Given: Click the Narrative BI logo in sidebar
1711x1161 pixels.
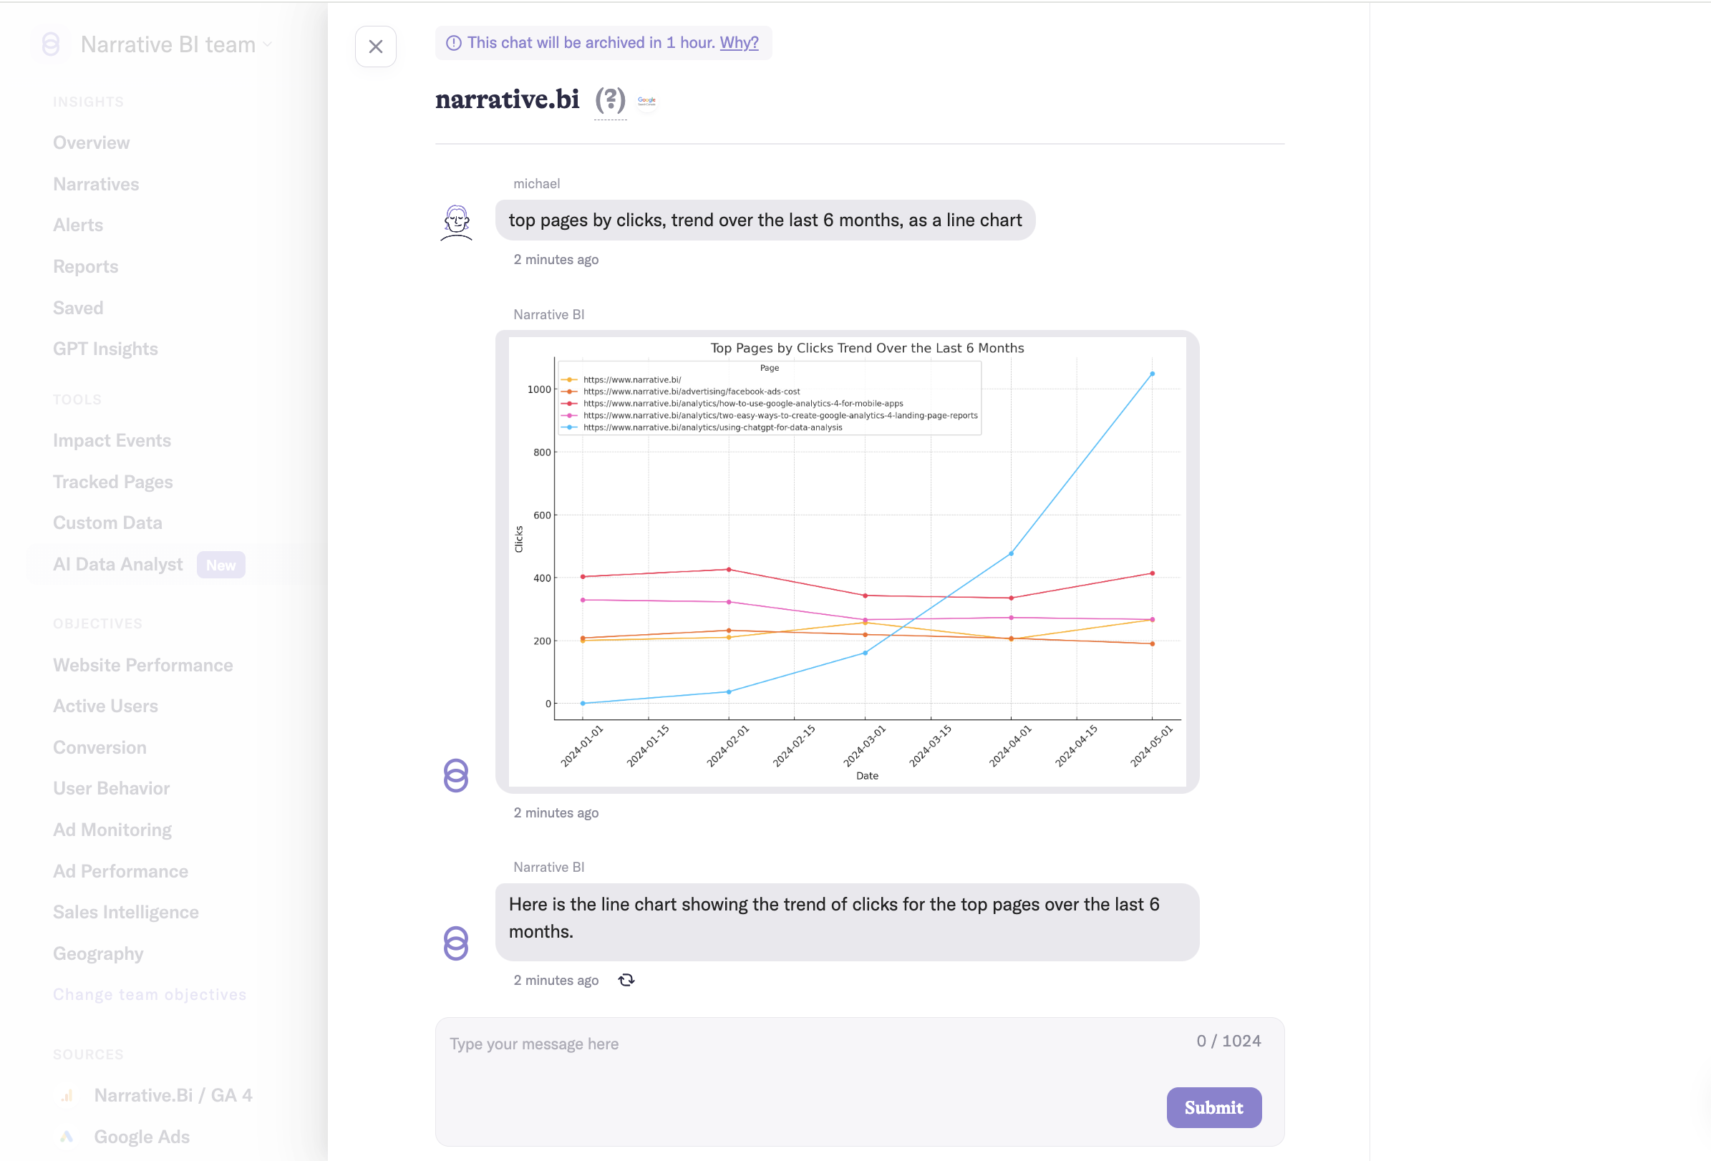Looking at the screenshot, I should click(x=51, y=44).
